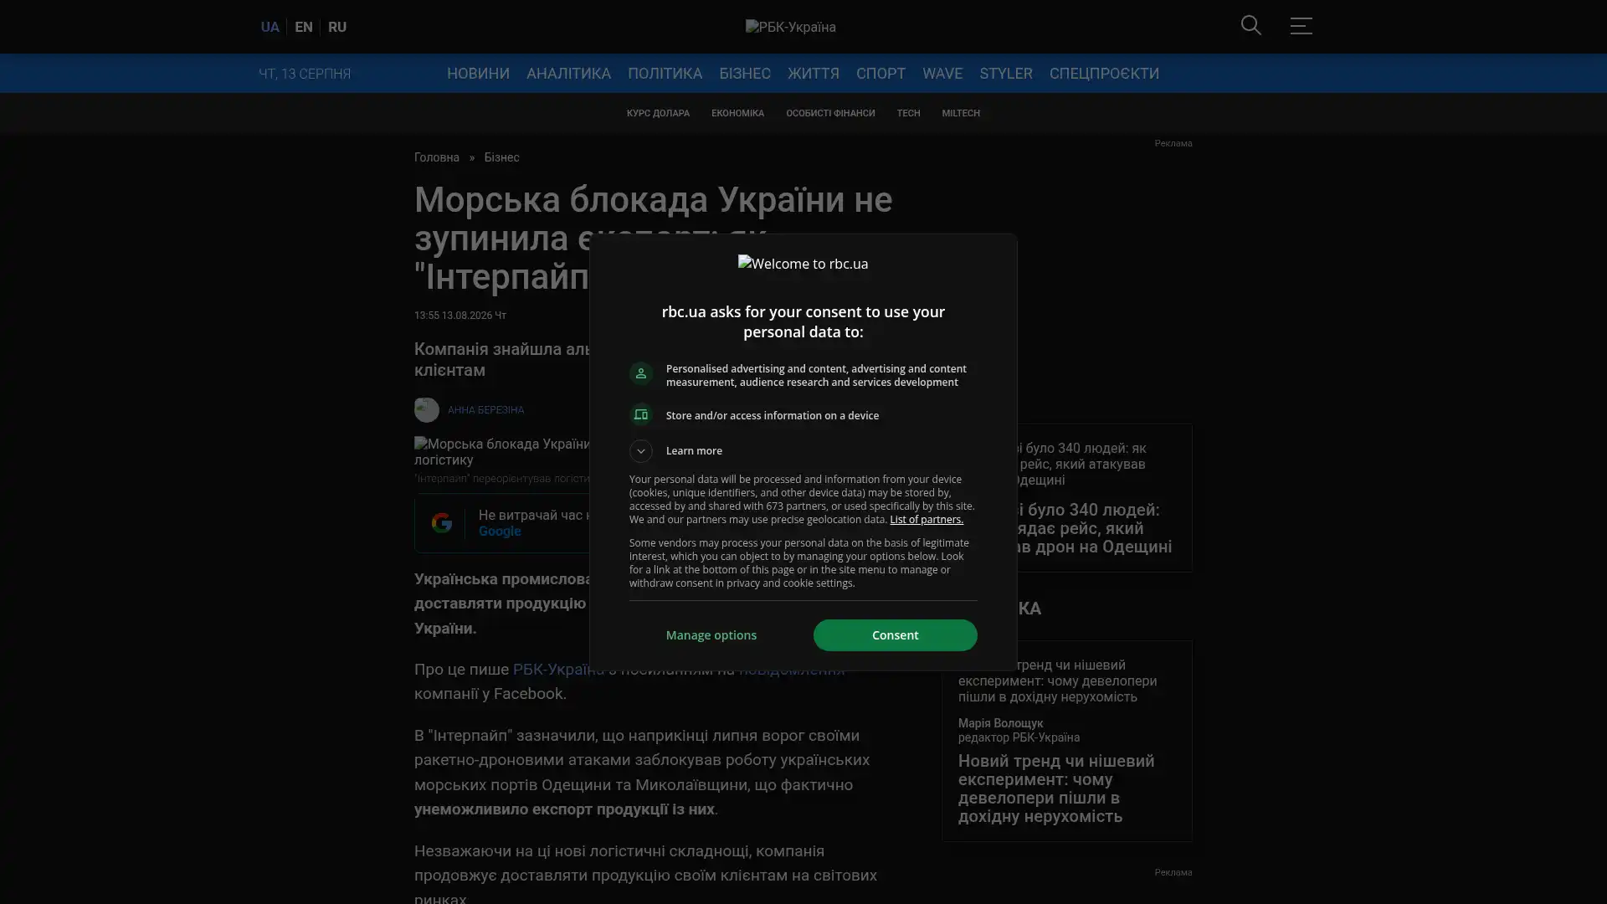Click the device storage icon

pyautogui.click(x=641, y=415)
